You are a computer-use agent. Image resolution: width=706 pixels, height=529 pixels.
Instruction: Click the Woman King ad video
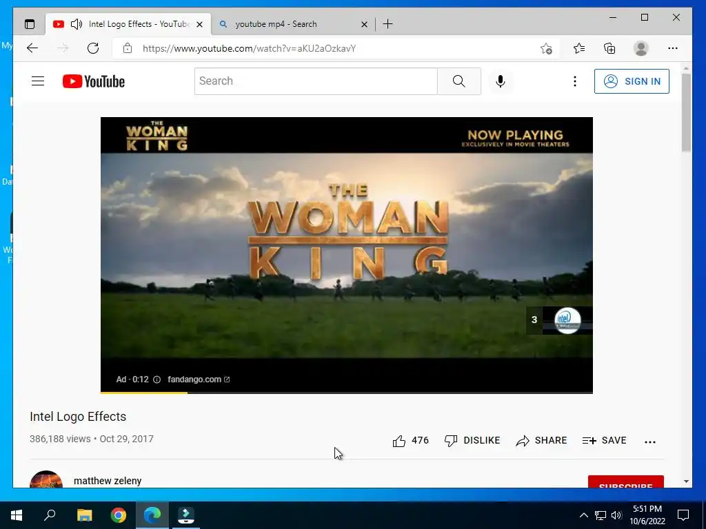pos(346,255)
